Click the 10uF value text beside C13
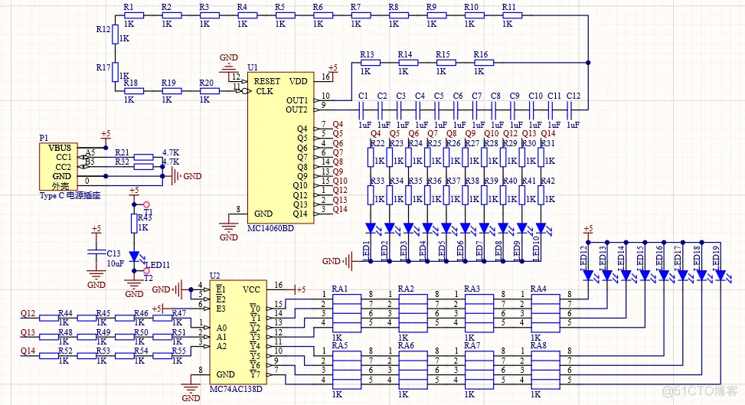This screenshot has height=405, width=745. (116, 263)
